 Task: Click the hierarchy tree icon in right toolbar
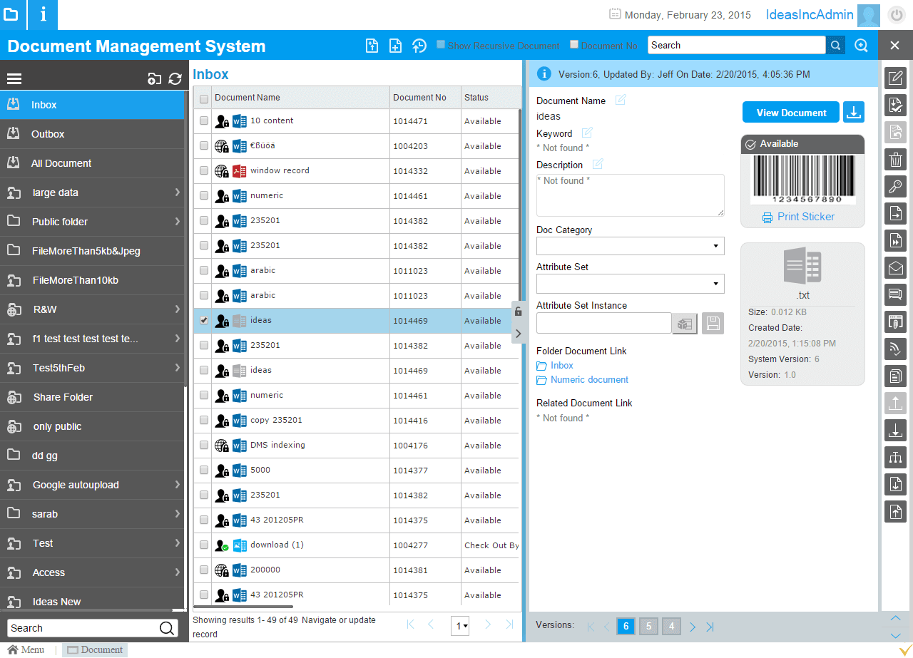[x=895, y=457]
